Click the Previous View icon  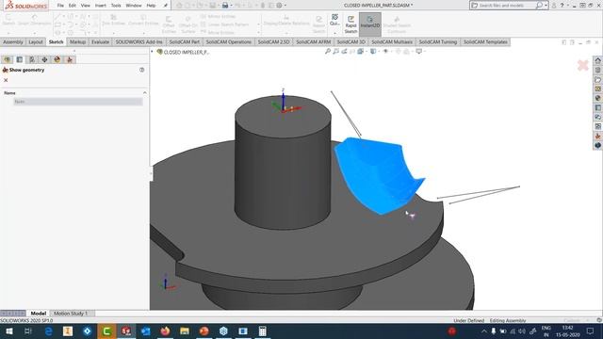[344, 51]
